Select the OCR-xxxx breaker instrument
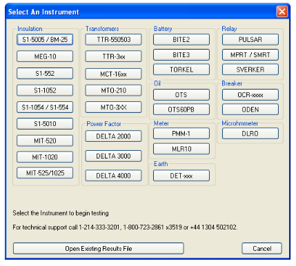Screen dimensions: 296x266 (250, 94)
